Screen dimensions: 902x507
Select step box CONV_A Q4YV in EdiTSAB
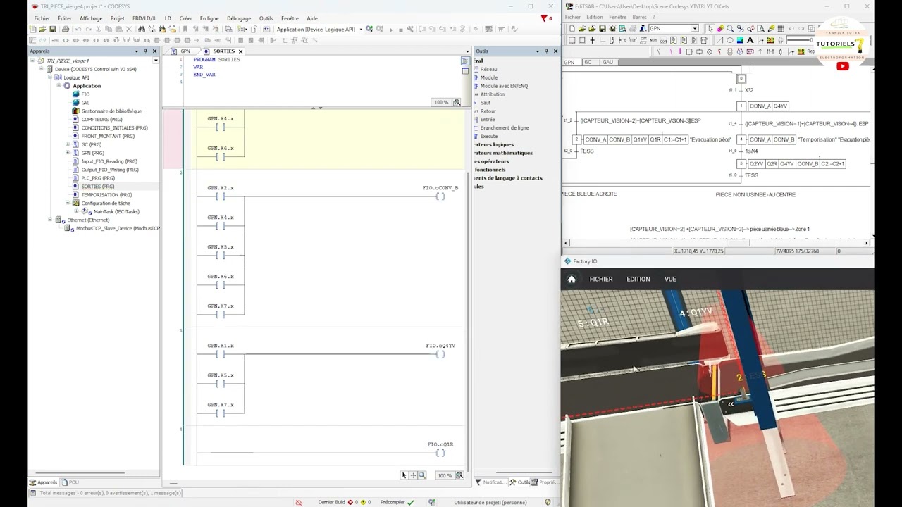tap(768, 106)
